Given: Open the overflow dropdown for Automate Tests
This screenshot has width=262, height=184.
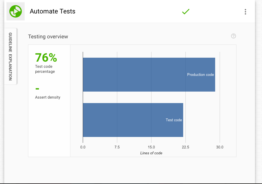Looking at the screenshot, I should (245, 12).
